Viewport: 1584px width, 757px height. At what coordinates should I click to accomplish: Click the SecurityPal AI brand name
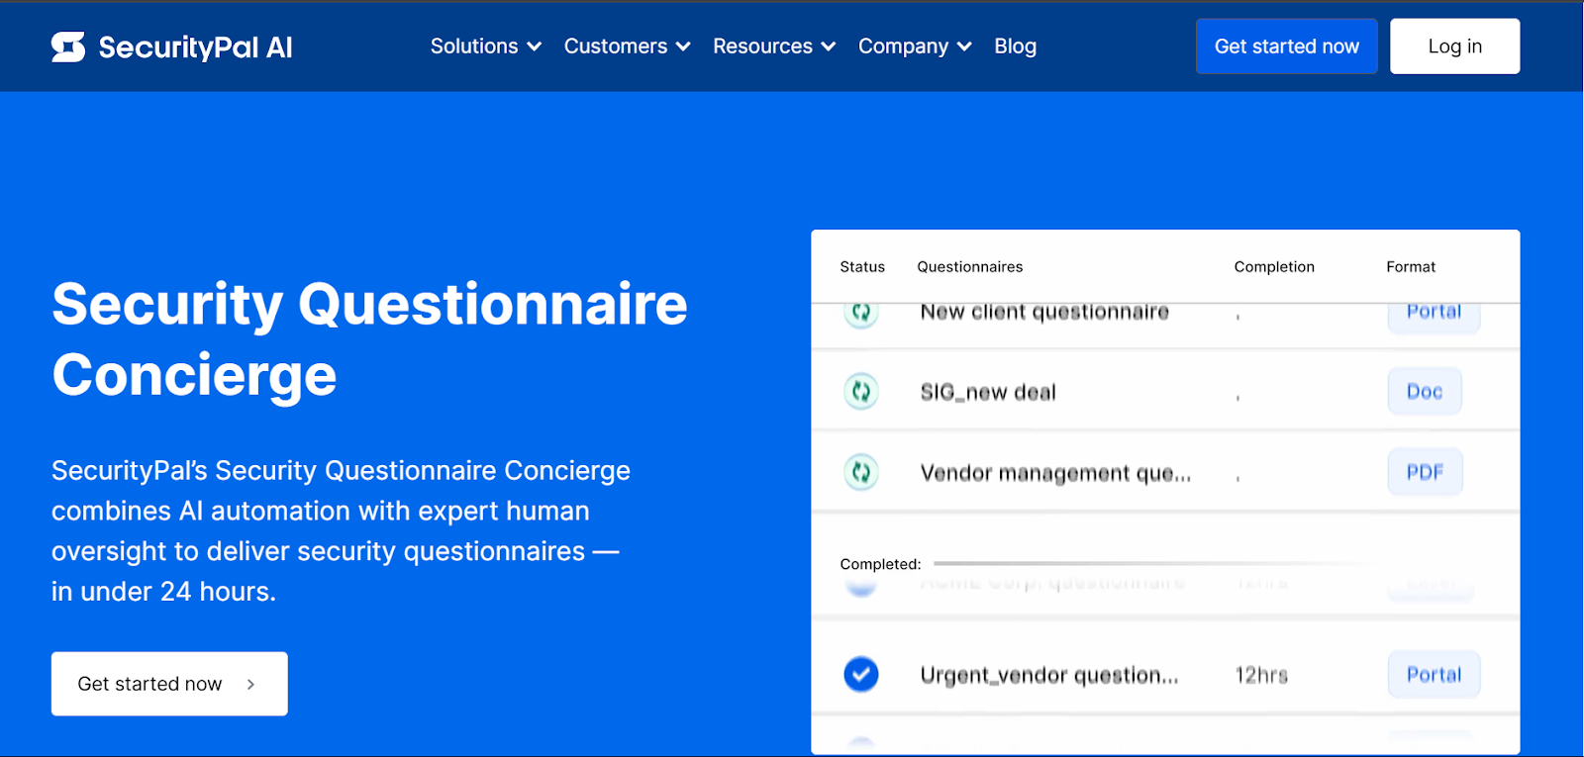pyautogui.click(x=195, y=47)
